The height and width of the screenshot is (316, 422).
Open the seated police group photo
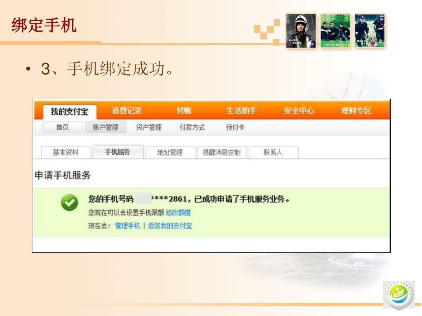[x=335, y=30]
